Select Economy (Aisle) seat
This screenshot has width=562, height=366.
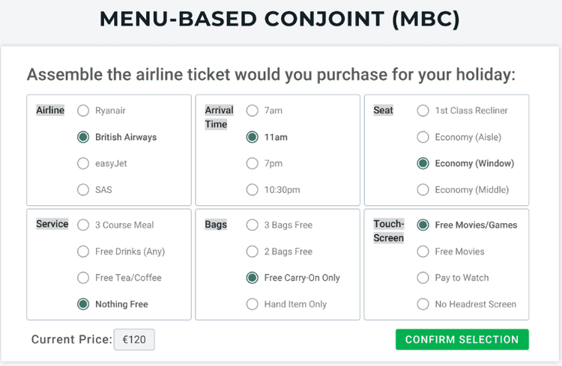coord(423,138)
